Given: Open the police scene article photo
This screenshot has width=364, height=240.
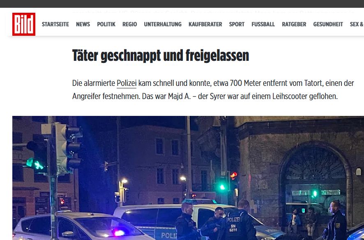Looking at the screenshot, I should point(188,178).
